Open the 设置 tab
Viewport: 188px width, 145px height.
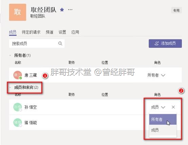(x=62, y=32)
